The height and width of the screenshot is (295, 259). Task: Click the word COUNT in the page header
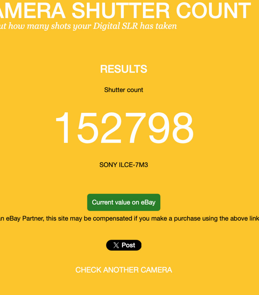pos(213,10)
